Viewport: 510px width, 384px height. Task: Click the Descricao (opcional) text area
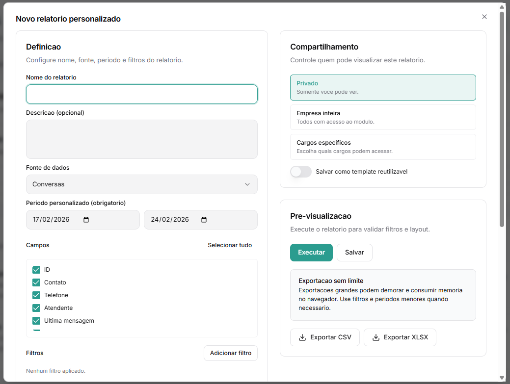tap(142, 139)
